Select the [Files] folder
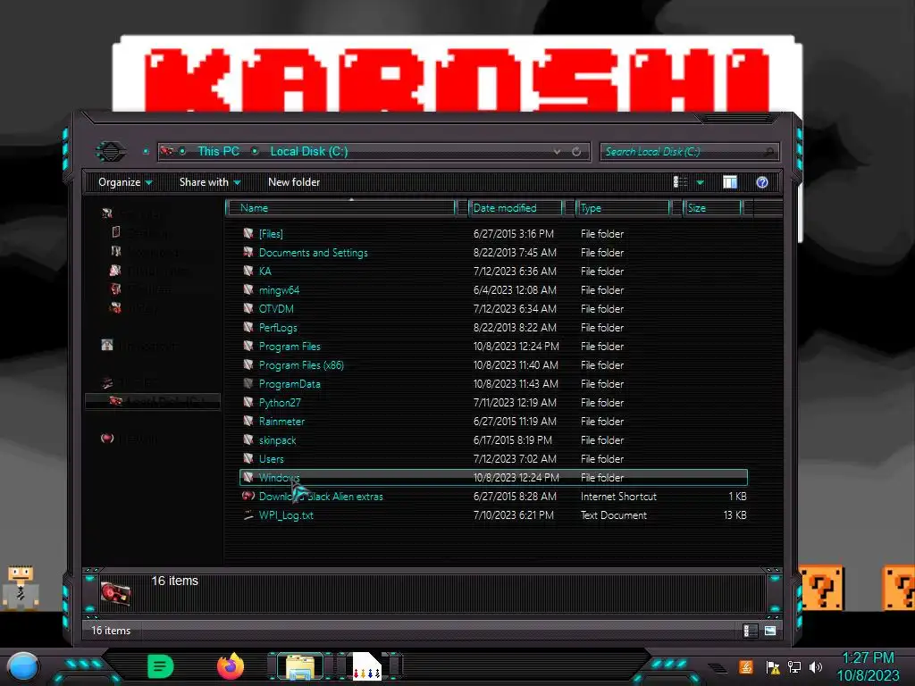Screen dimensions: 915x686 point(271,234)
